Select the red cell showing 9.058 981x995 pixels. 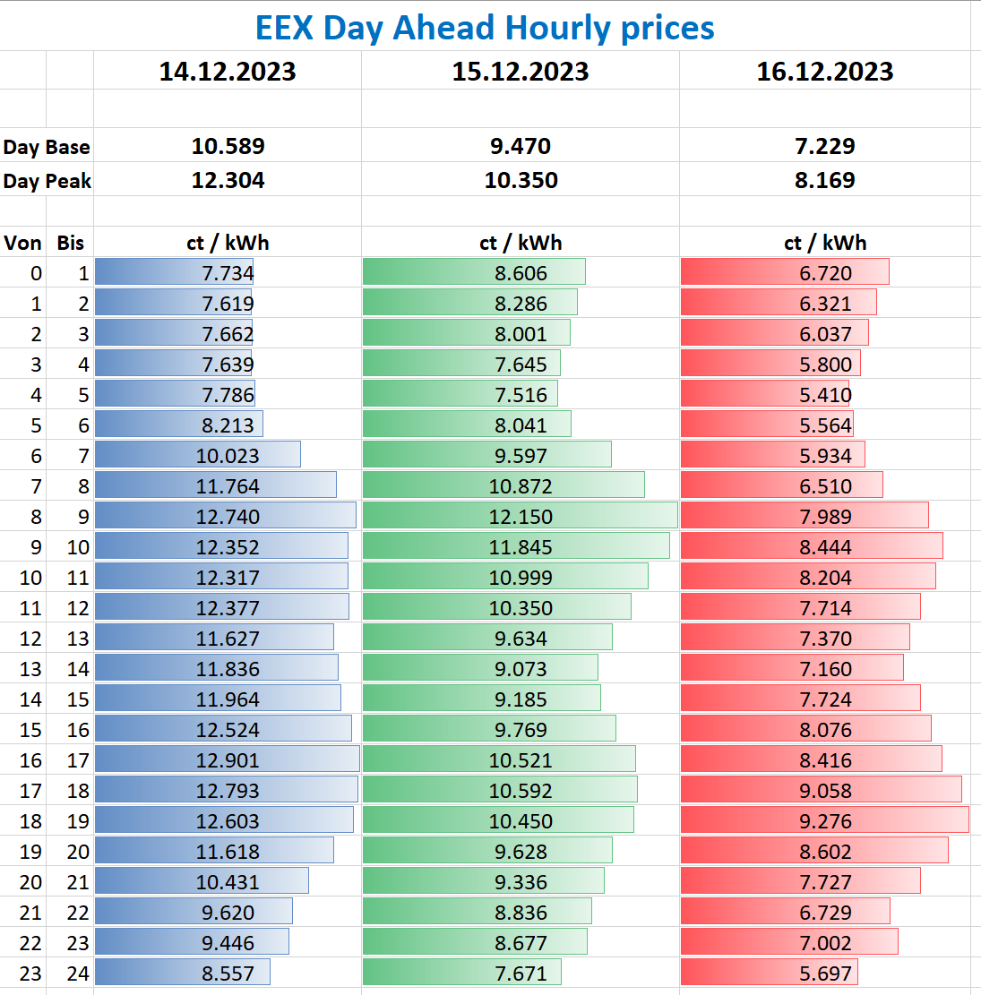(825, 790)
